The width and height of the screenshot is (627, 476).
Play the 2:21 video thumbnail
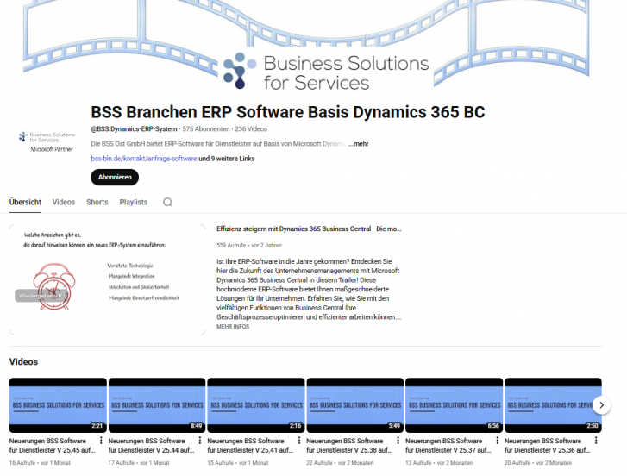pyautogui.click(x=58, y=405)
